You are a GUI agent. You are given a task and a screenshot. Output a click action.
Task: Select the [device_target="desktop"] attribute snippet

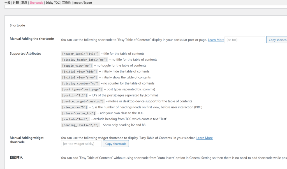click(x=83, y=101)
